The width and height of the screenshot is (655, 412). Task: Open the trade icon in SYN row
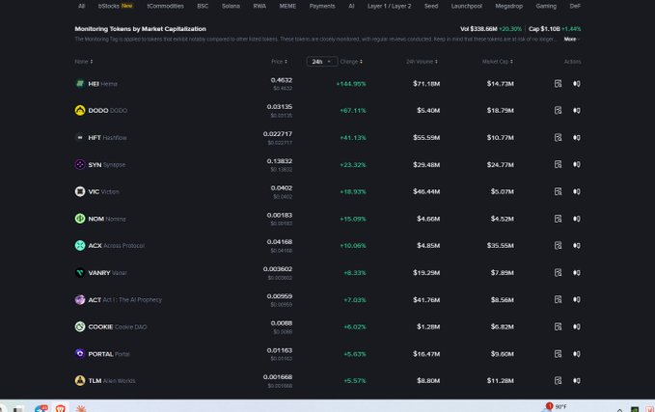point(577,164)
